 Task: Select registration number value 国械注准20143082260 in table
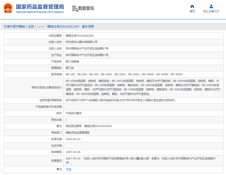[x=79, y=36]
